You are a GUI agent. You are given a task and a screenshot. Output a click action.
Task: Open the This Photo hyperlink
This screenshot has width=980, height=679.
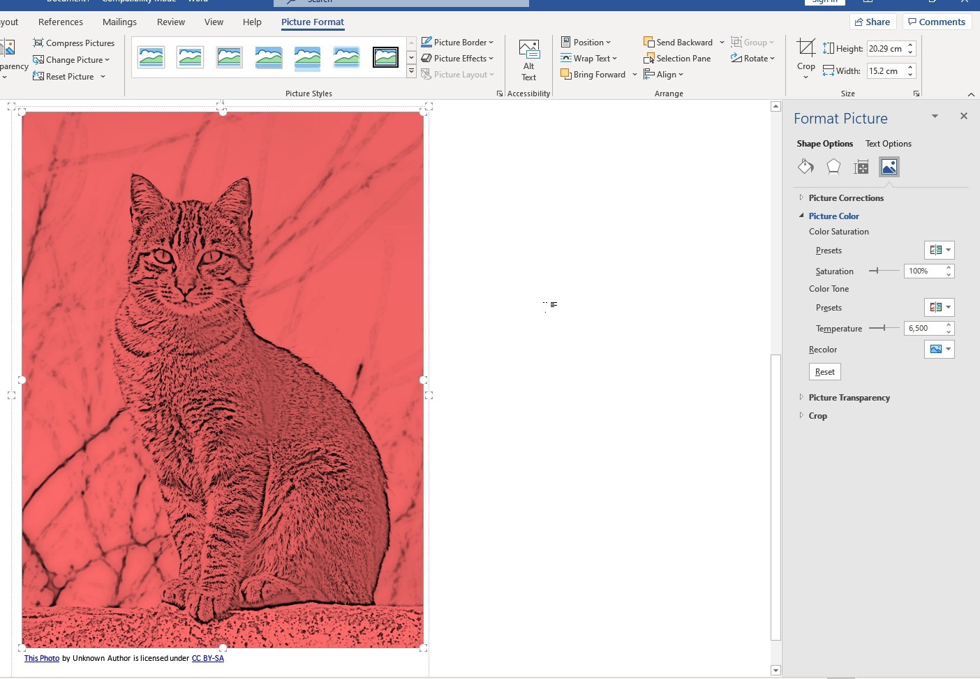click(x=42, y=658)
